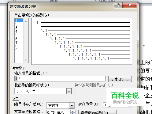Screen dimensions: 152x114
Task: Select level 3 in the level list
Action: (19, 28)
